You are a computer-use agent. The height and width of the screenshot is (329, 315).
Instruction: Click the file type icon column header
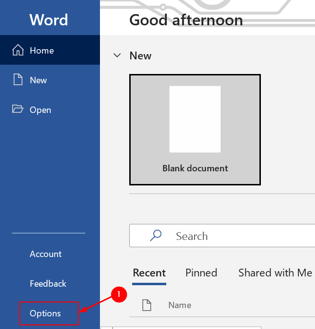(147, 305)
